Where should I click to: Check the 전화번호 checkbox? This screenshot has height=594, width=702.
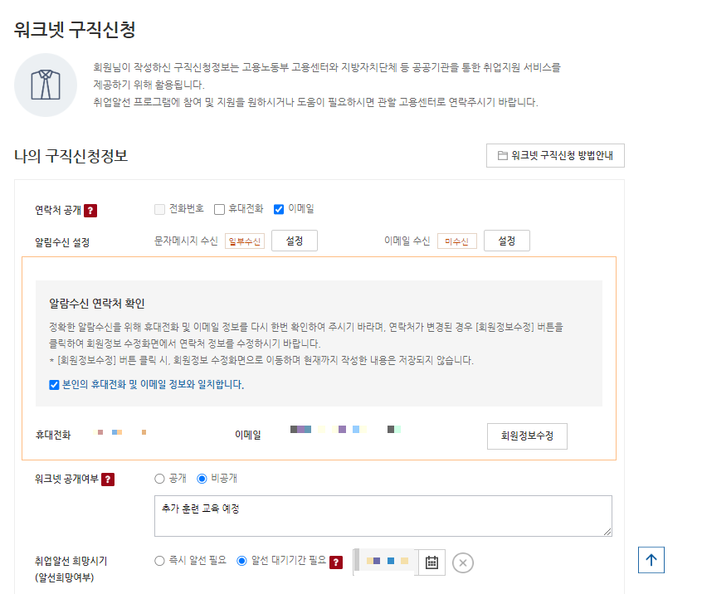click(158, 209)
